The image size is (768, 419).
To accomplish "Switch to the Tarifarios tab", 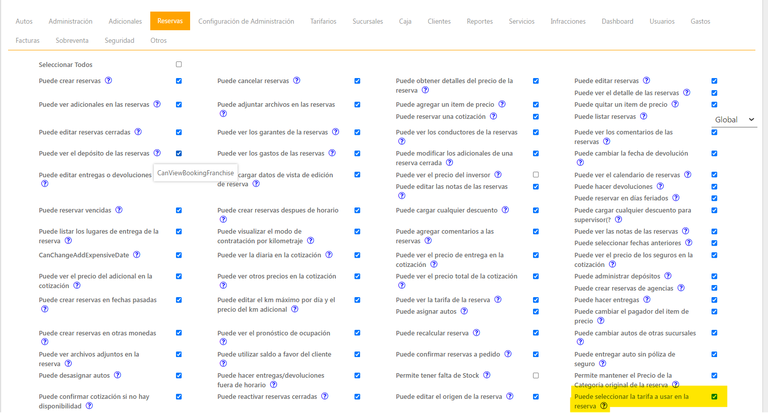I will tap(323, 21).
